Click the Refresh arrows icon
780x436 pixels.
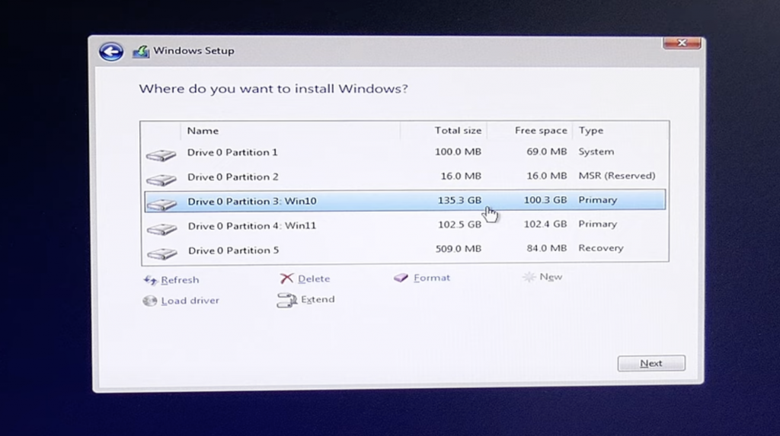coord(150,280)
